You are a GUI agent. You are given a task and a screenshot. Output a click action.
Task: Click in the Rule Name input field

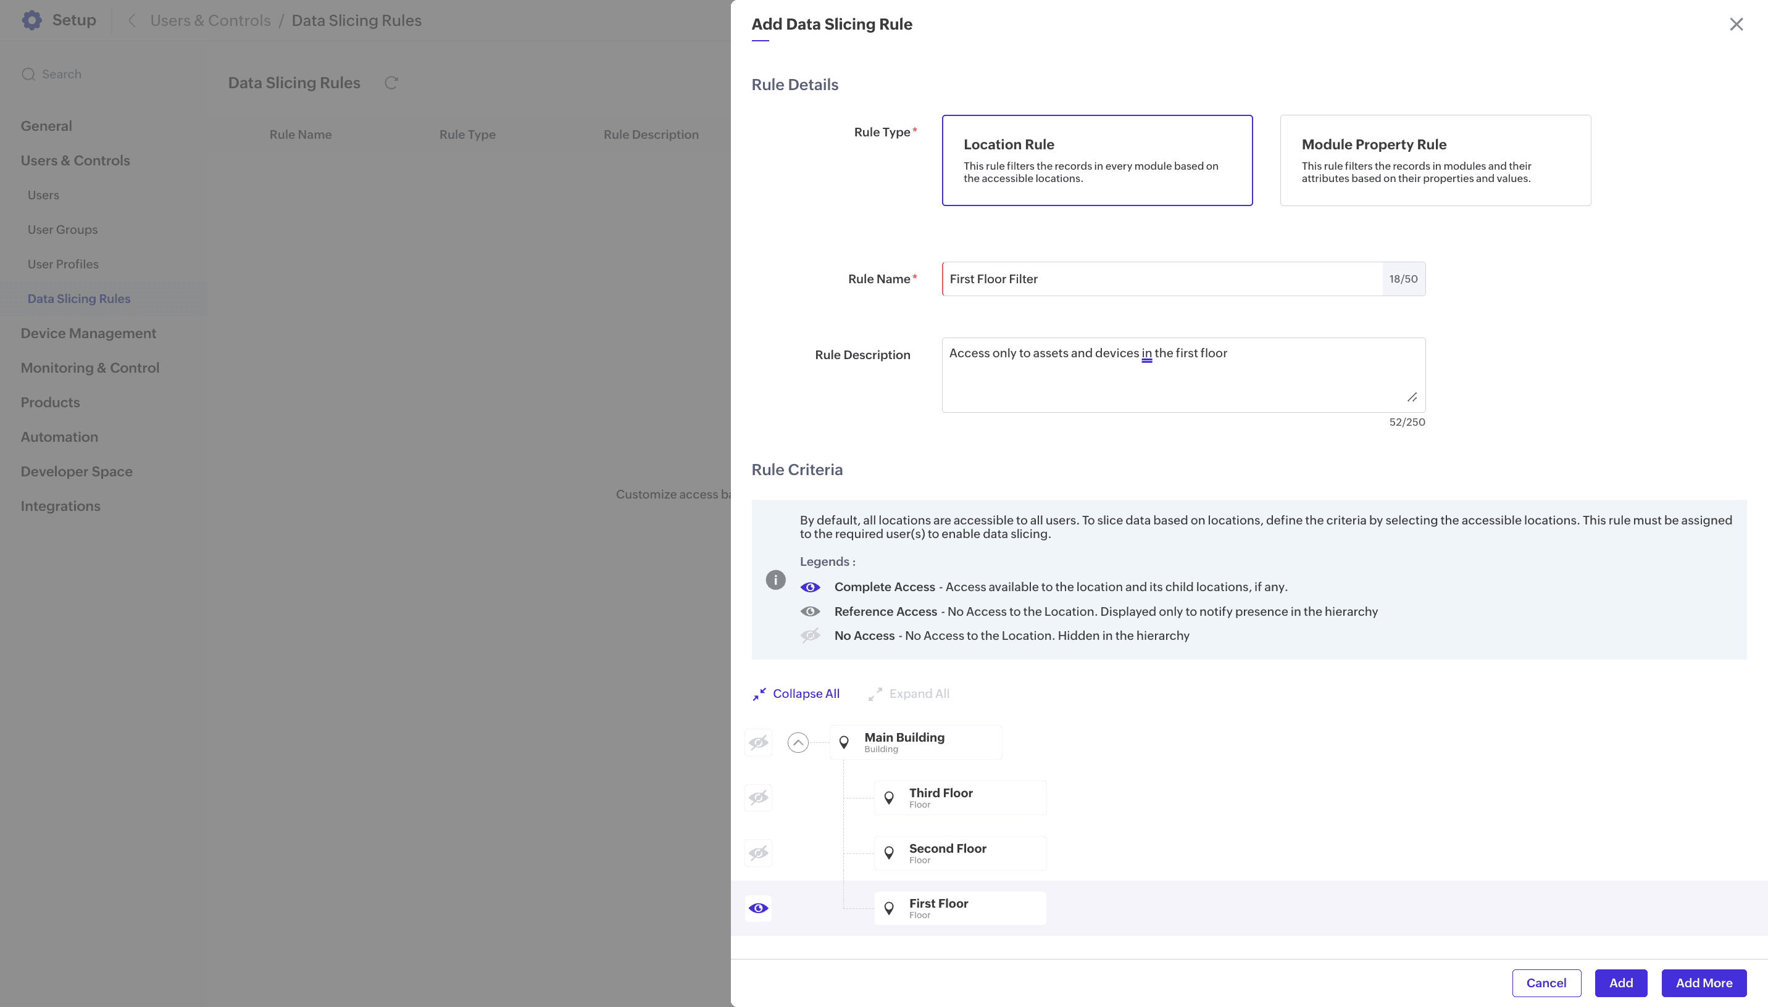point(1162,279)
